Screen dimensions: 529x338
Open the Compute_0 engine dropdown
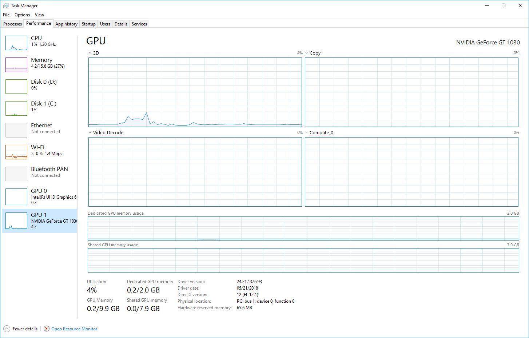(x=307, y=133)
